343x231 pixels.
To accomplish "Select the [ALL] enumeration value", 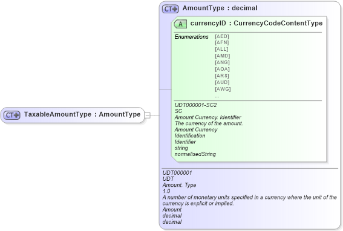I will (221, 49).
